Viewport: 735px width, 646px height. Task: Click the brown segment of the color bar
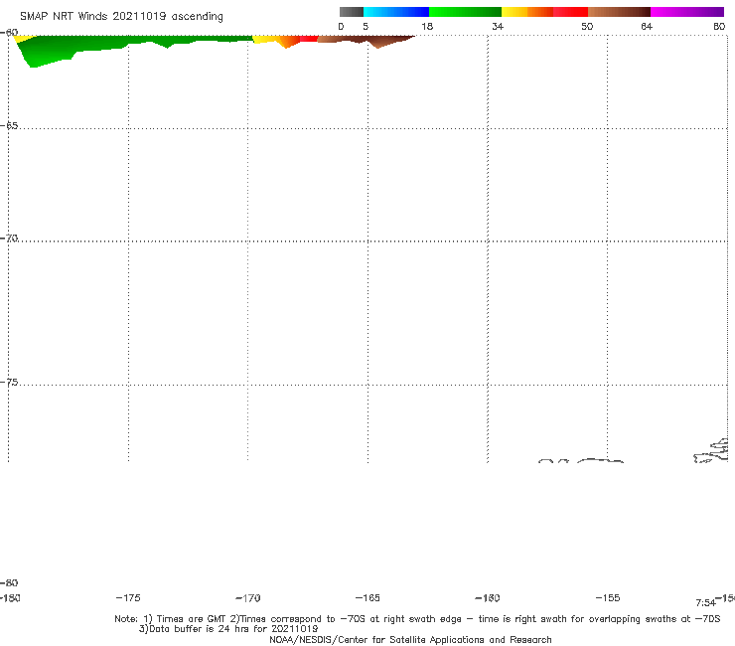click(x=619, y=12)
